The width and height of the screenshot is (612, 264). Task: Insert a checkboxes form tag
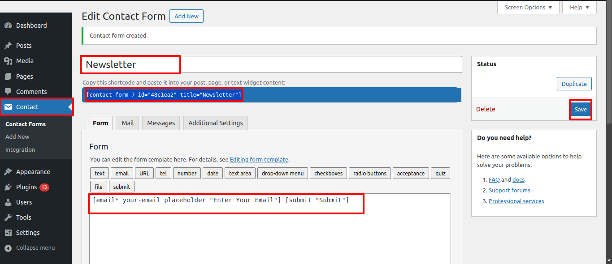pos(328,174)
